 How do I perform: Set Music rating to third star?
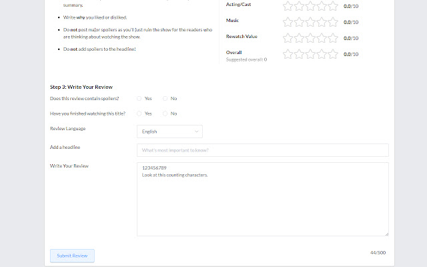[310, 22]
